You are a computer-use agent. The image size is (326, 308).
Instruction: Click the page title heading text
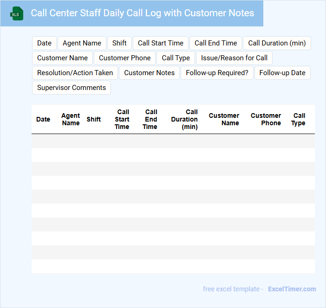(x=143, y=13)
